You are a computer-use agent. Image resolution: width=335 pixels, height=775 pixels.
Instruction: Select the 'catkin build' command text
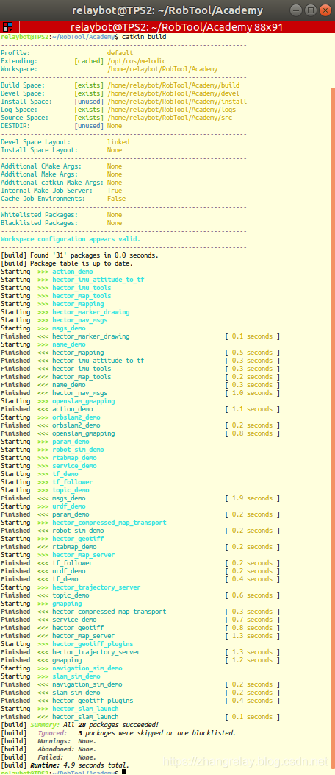pos(143,37)
